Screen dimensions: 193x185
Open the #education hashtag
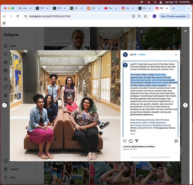tap(157, 83)
